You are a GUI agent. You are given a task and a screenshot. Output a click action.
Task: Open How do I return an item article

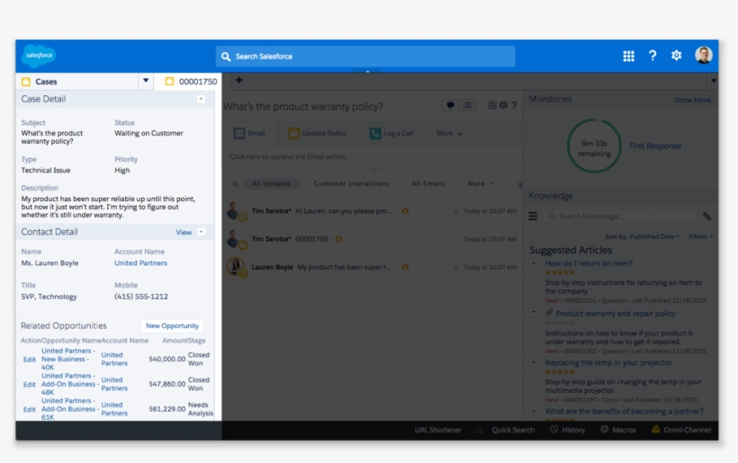tap(589, 263)
